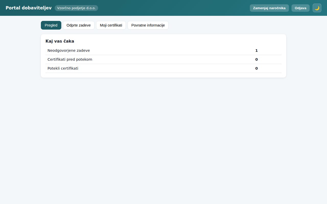This screenshot has height=204, width=327.
Task: Log out using the Odjava button
Action: (300, 8)
